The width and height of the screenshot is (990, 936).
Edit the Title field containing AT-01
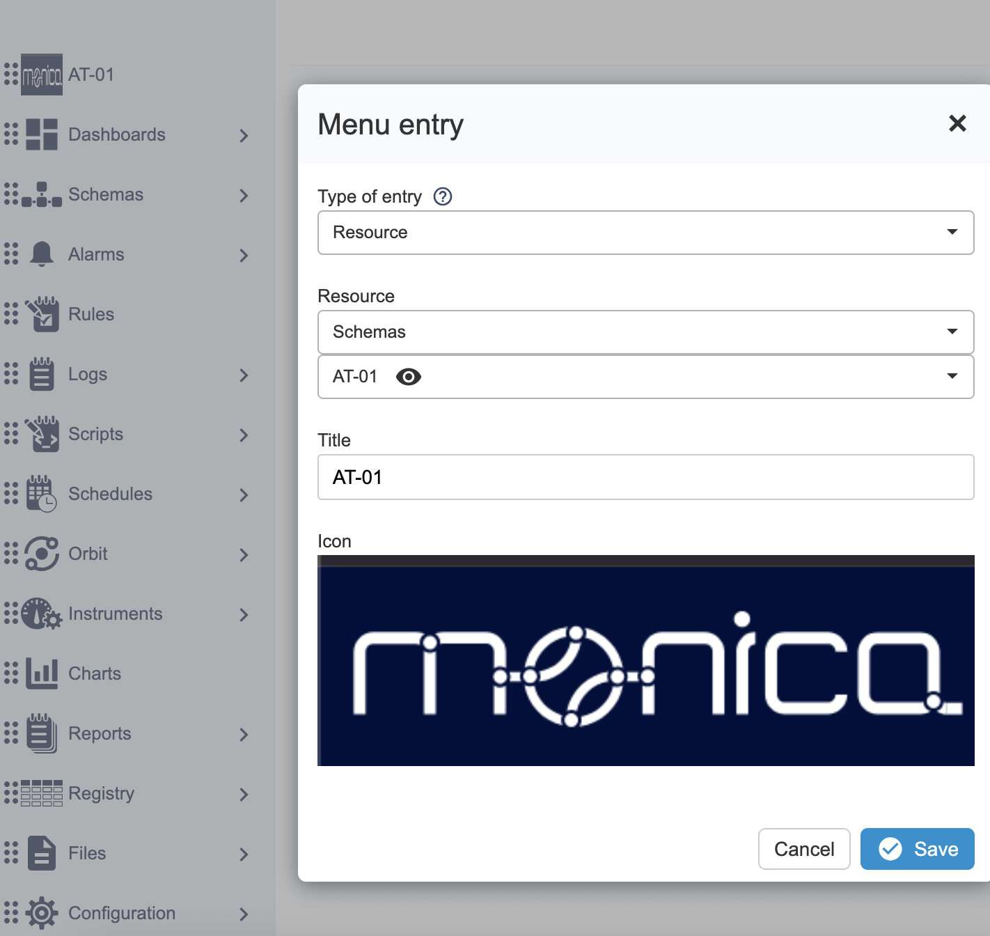pos(645,477)
